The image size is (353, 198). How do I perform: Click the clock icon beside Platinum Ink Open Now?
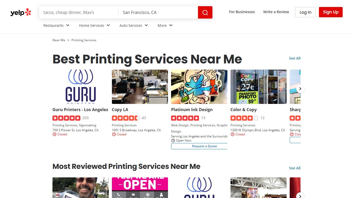[173, 141]
